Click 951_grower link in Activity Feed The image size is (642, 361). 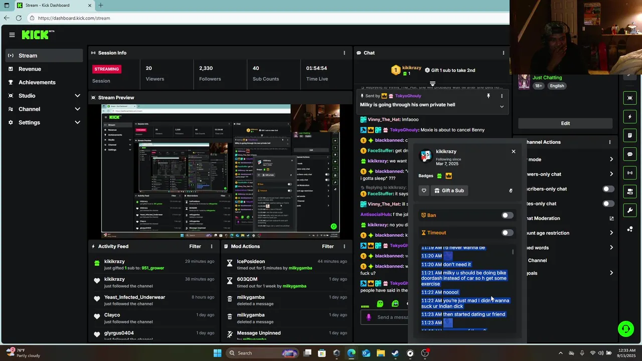(x=152, y=268)
